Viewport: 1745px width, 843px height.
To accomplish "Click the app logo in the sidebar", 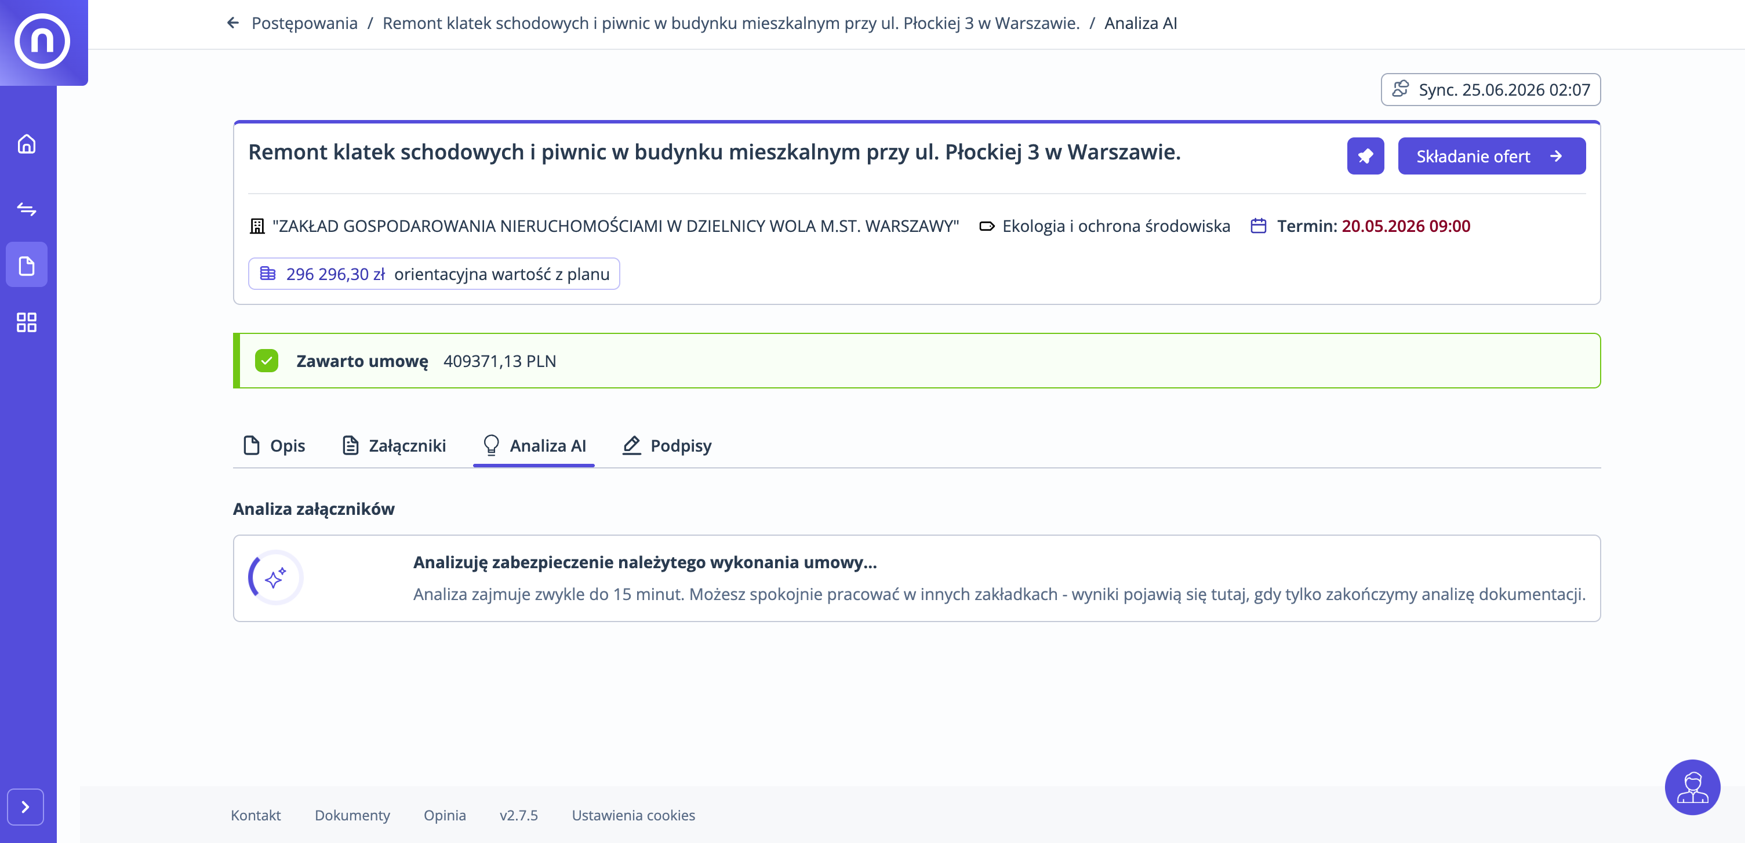I will pyautogui.click(x=42, y=41).
